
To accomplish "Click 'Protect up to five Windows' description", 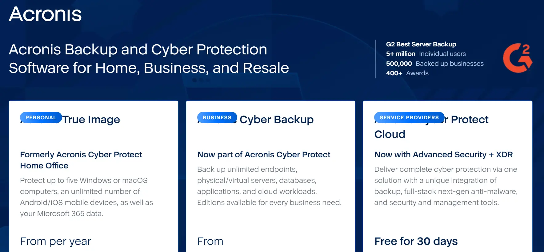I will (86, 197).
